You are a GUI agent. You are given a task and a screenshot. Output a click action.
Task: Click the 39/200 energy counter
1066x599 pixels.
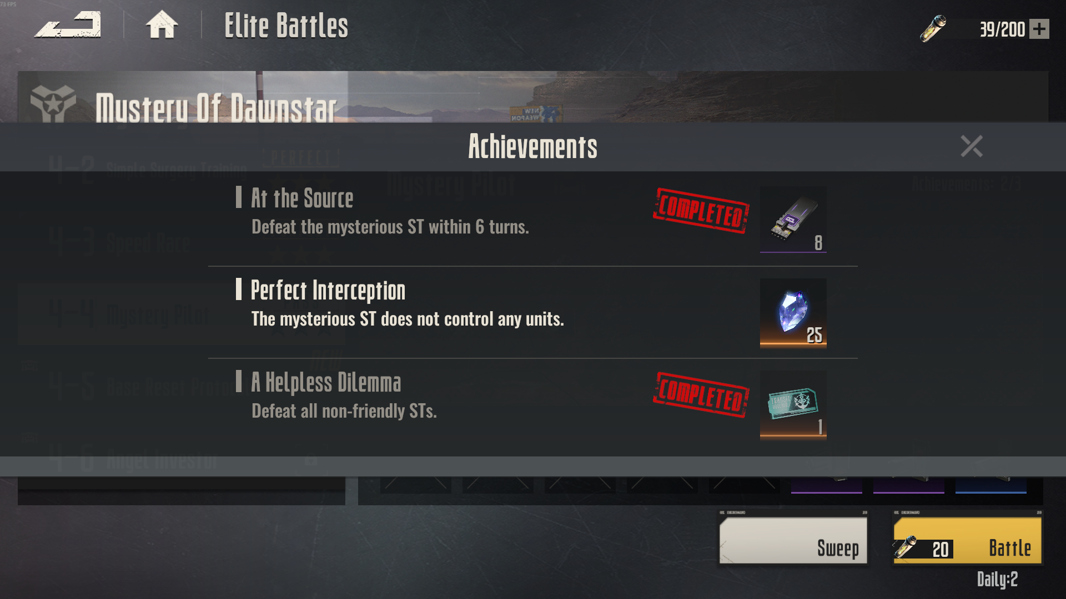pyautogui.click(x=1003, y=29)
